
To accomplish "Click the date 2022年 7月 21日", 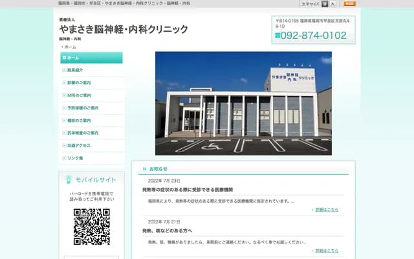I will pos(164,221).
